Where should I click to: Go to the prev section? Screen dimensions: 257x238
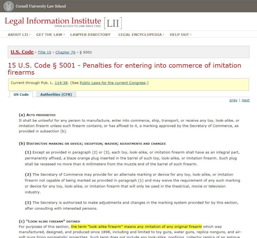tap(233, 100)
